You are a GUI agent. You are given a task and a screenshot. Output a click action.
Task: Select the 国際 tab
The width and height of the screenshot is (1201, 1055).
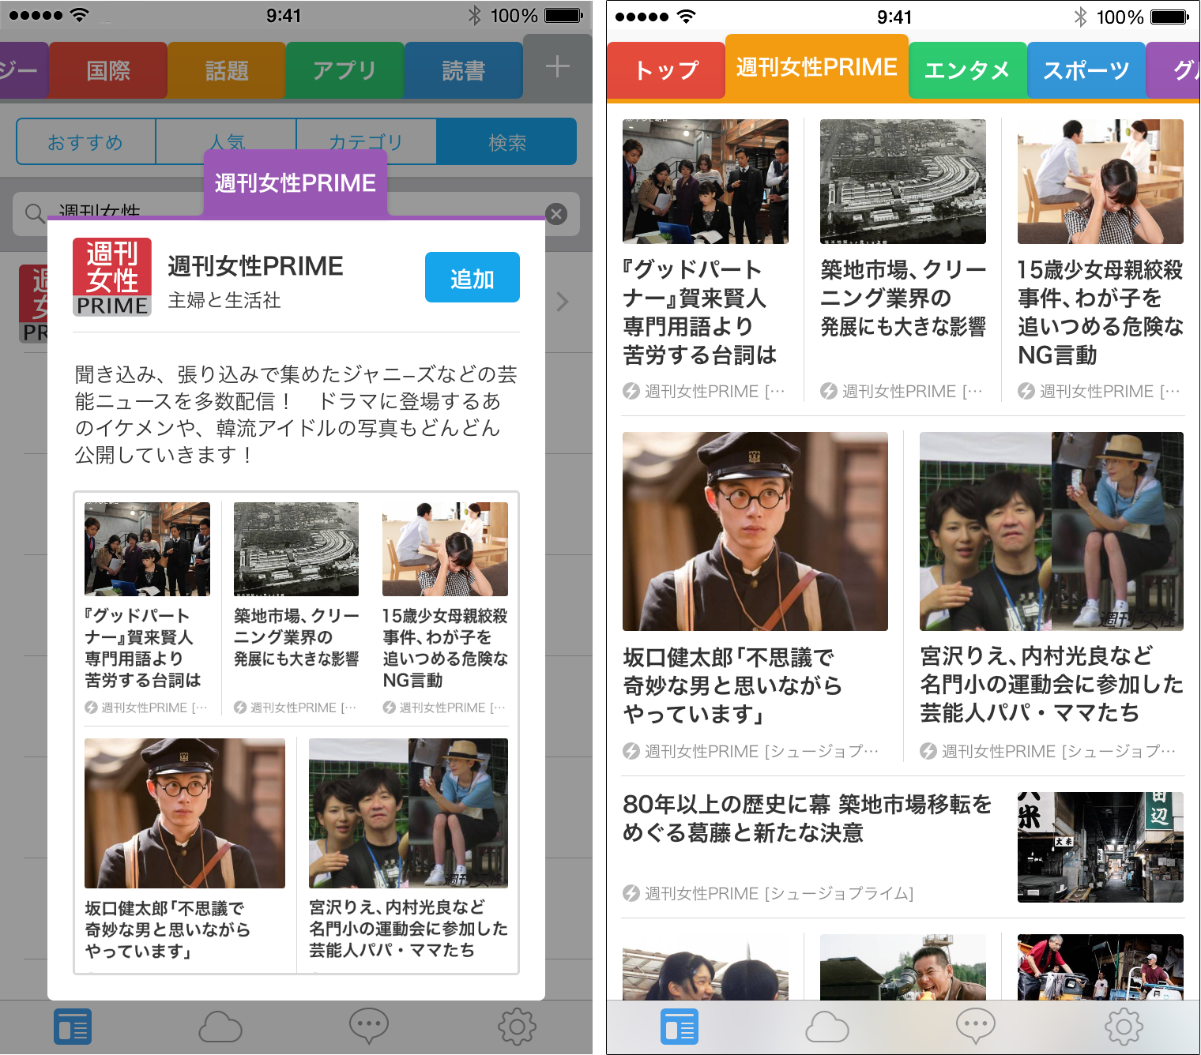click(x=108, y=70)
